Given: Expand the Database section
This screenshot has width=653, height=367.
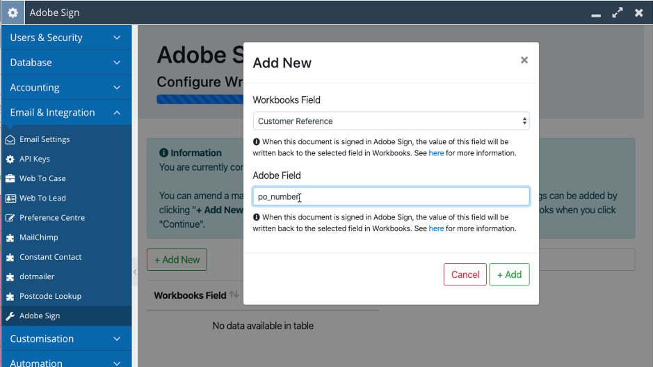Looking at the screenshot, I should tap(66, 63).
